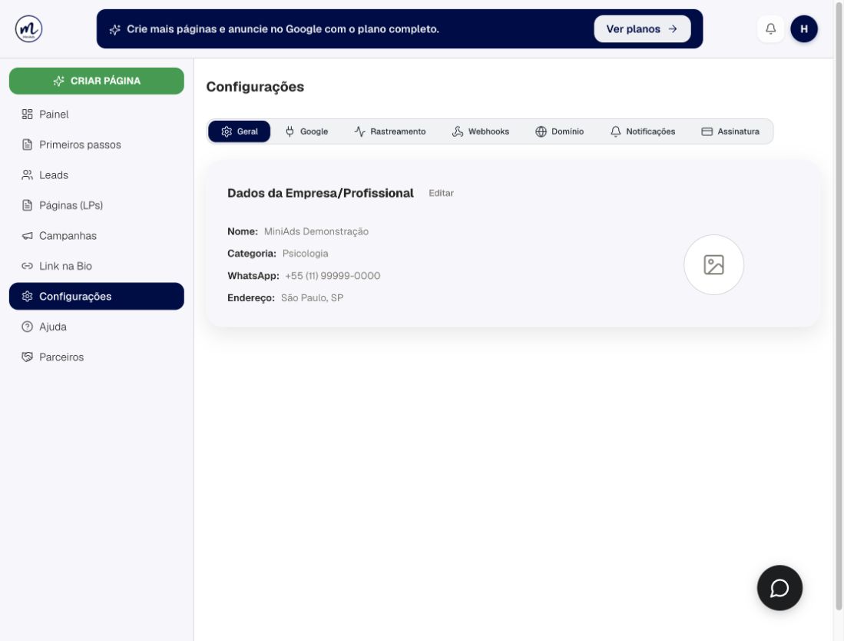
Task: Click the globe icon on Domínio tab
Action: pos(541,131)
